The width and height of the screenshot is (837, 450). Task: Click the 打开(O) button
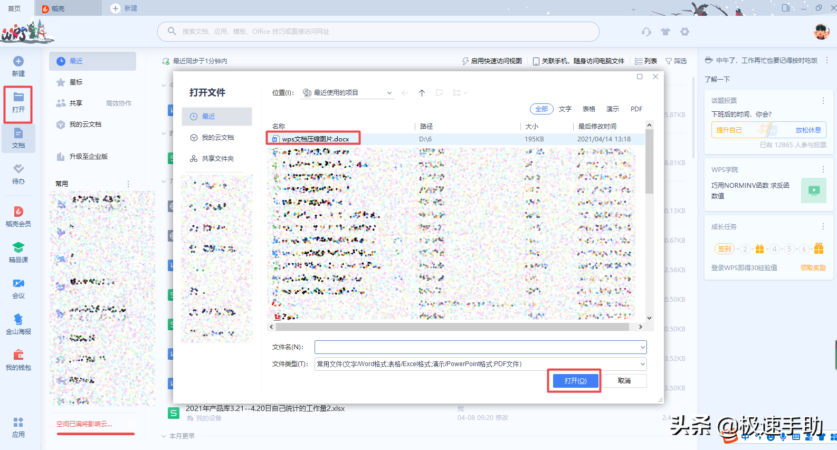tap(575, 381)
